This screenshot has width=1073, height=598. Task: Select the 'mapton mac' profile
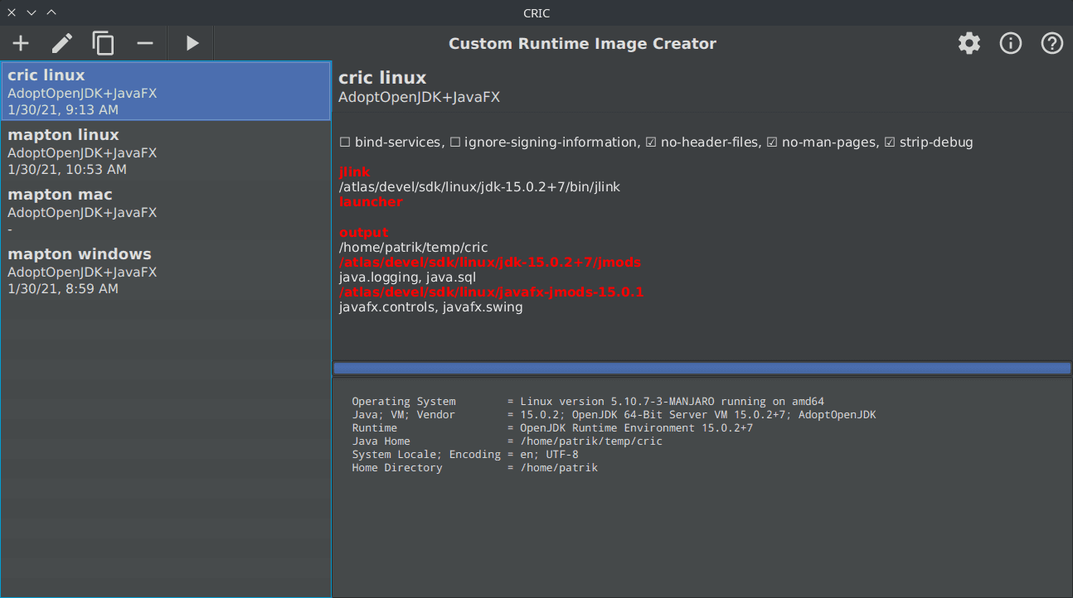[x=166, y=210]
